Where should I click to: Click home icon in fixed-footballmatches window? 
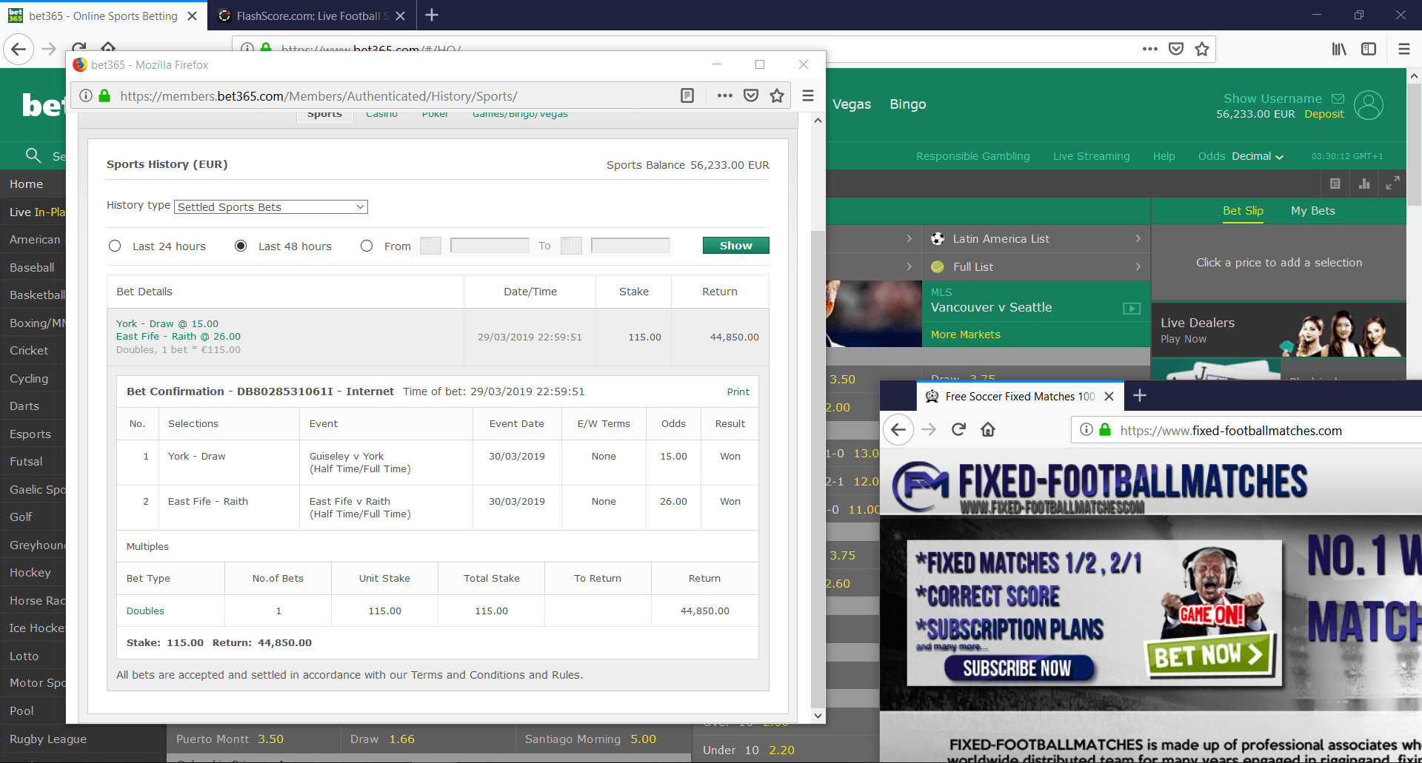pos(988,430)
